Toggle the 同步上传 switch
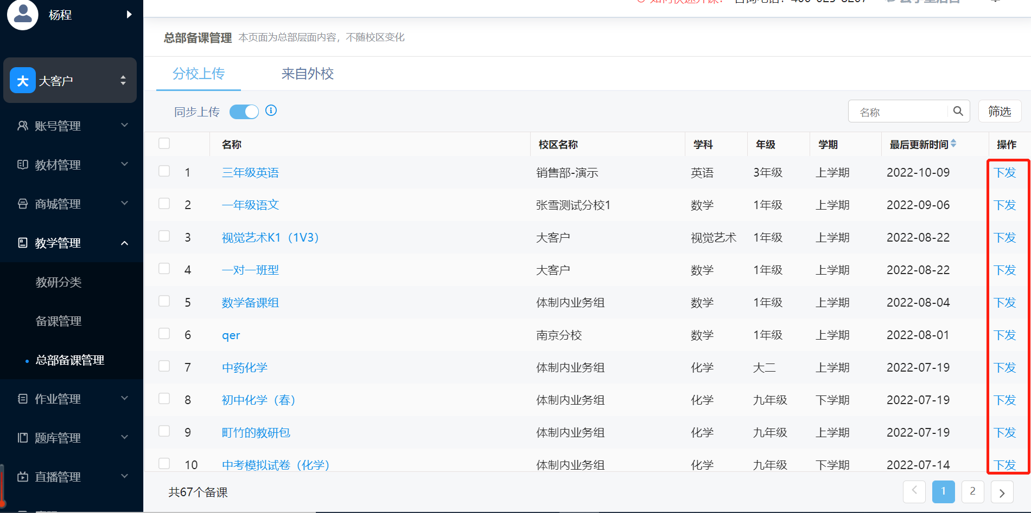Screen dimensions: 1031x513 tap(244, 112)
